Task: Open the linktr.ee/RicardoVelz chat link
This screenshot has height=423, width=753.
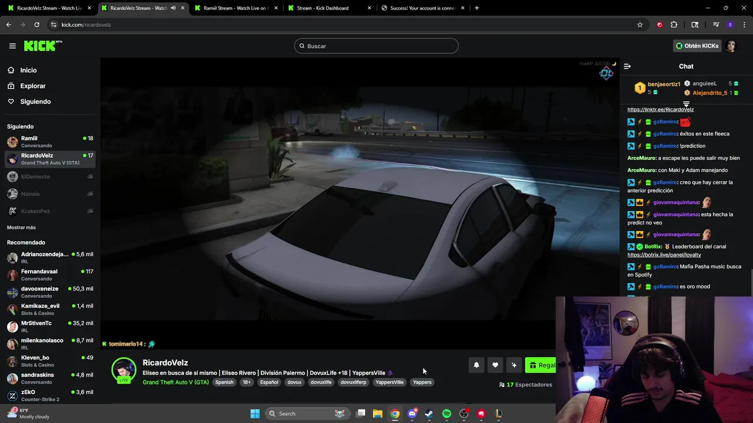Action: [x=661, y=109]
